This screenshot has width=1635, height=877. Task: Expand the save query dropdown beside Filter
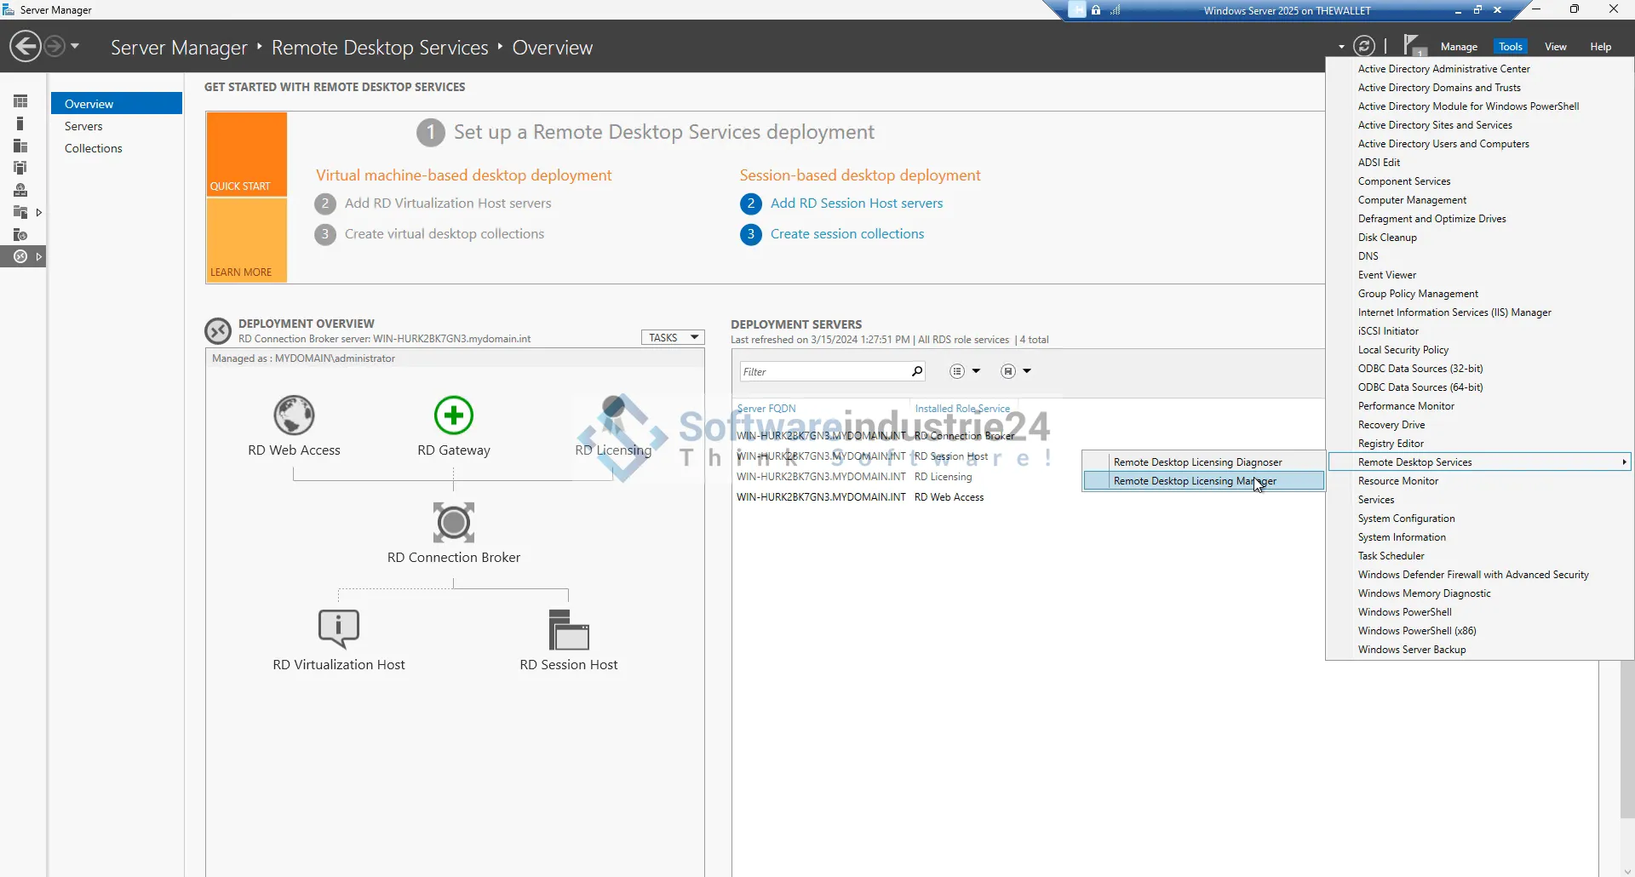[1016, 371]
